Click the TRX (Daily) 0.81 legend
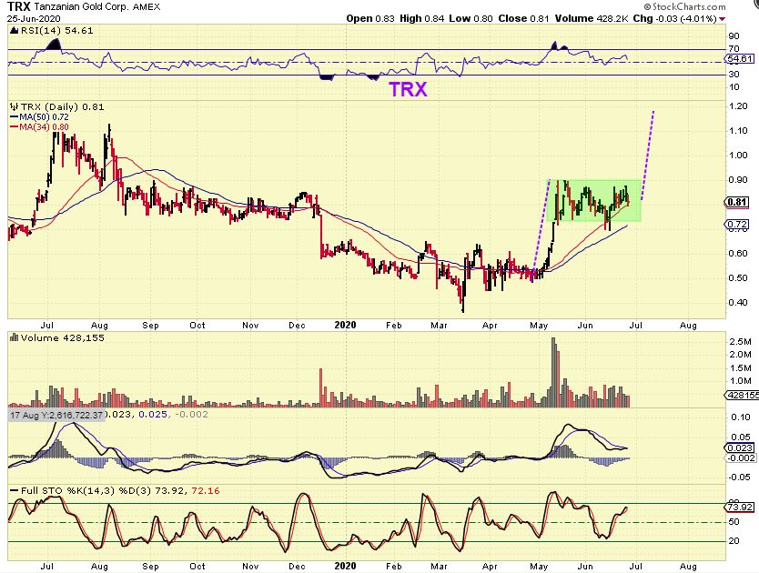 click(63, 107)
